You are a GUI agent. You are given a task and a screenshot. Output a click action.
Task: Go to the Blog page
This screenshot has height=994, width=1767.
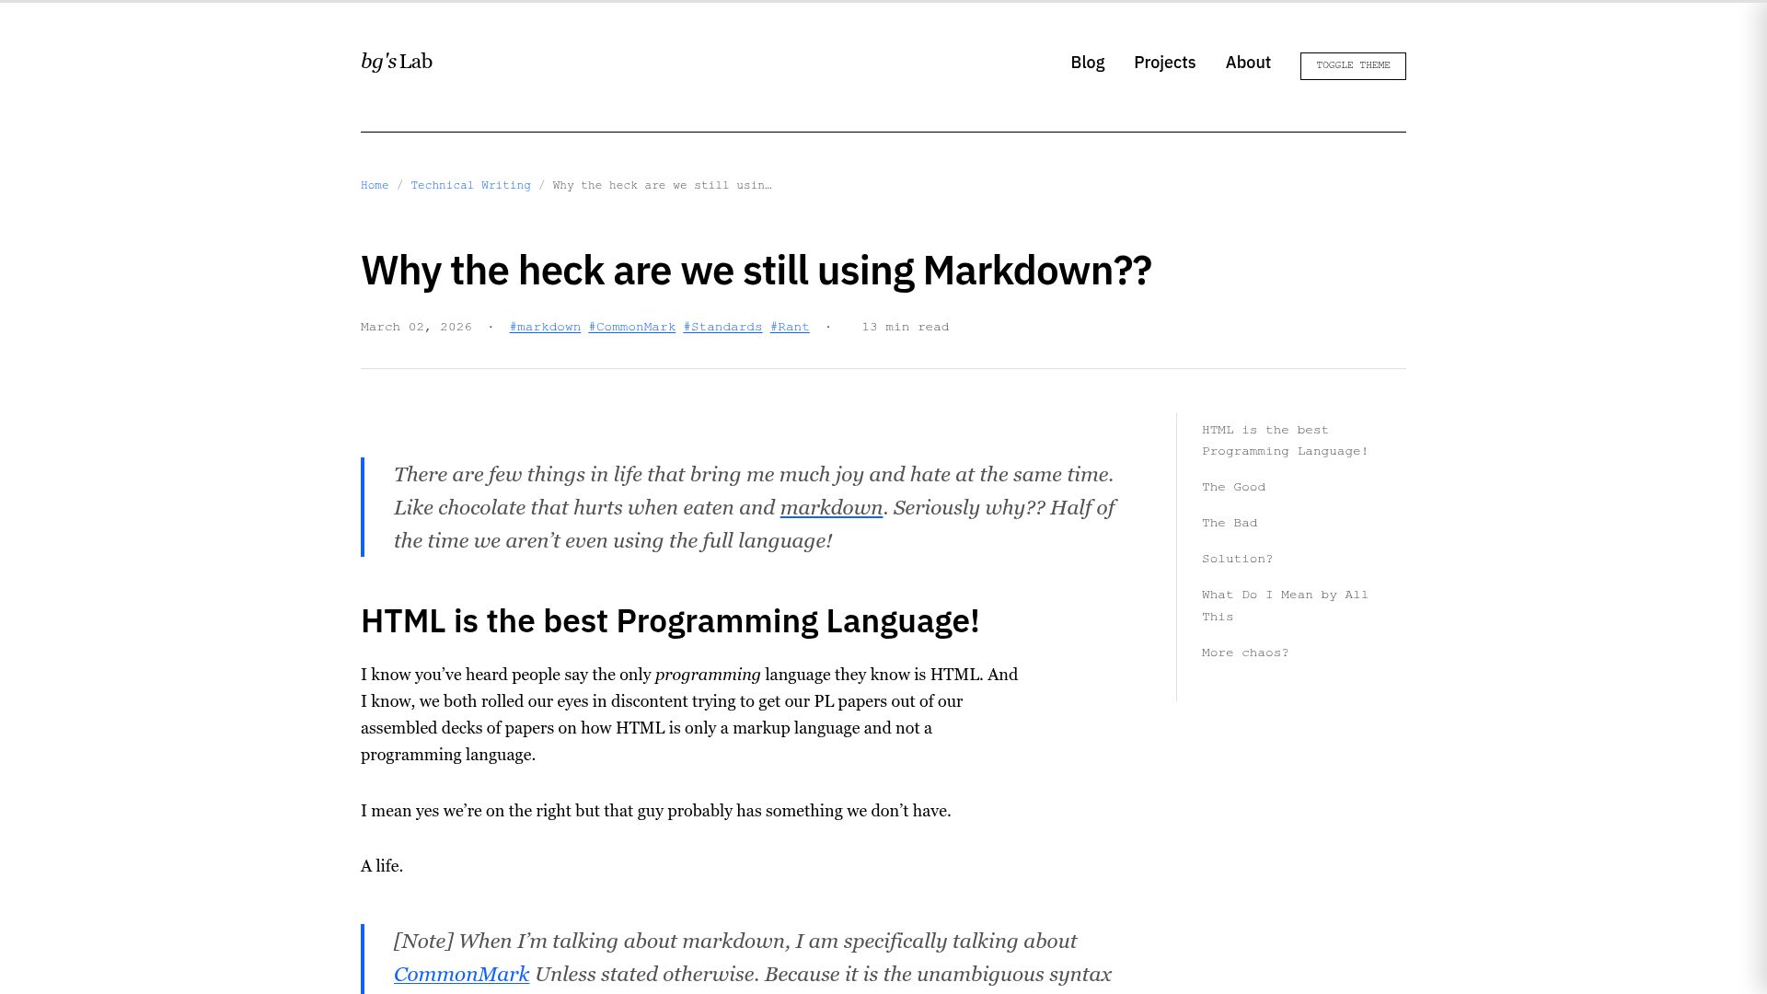(1087, 63)
